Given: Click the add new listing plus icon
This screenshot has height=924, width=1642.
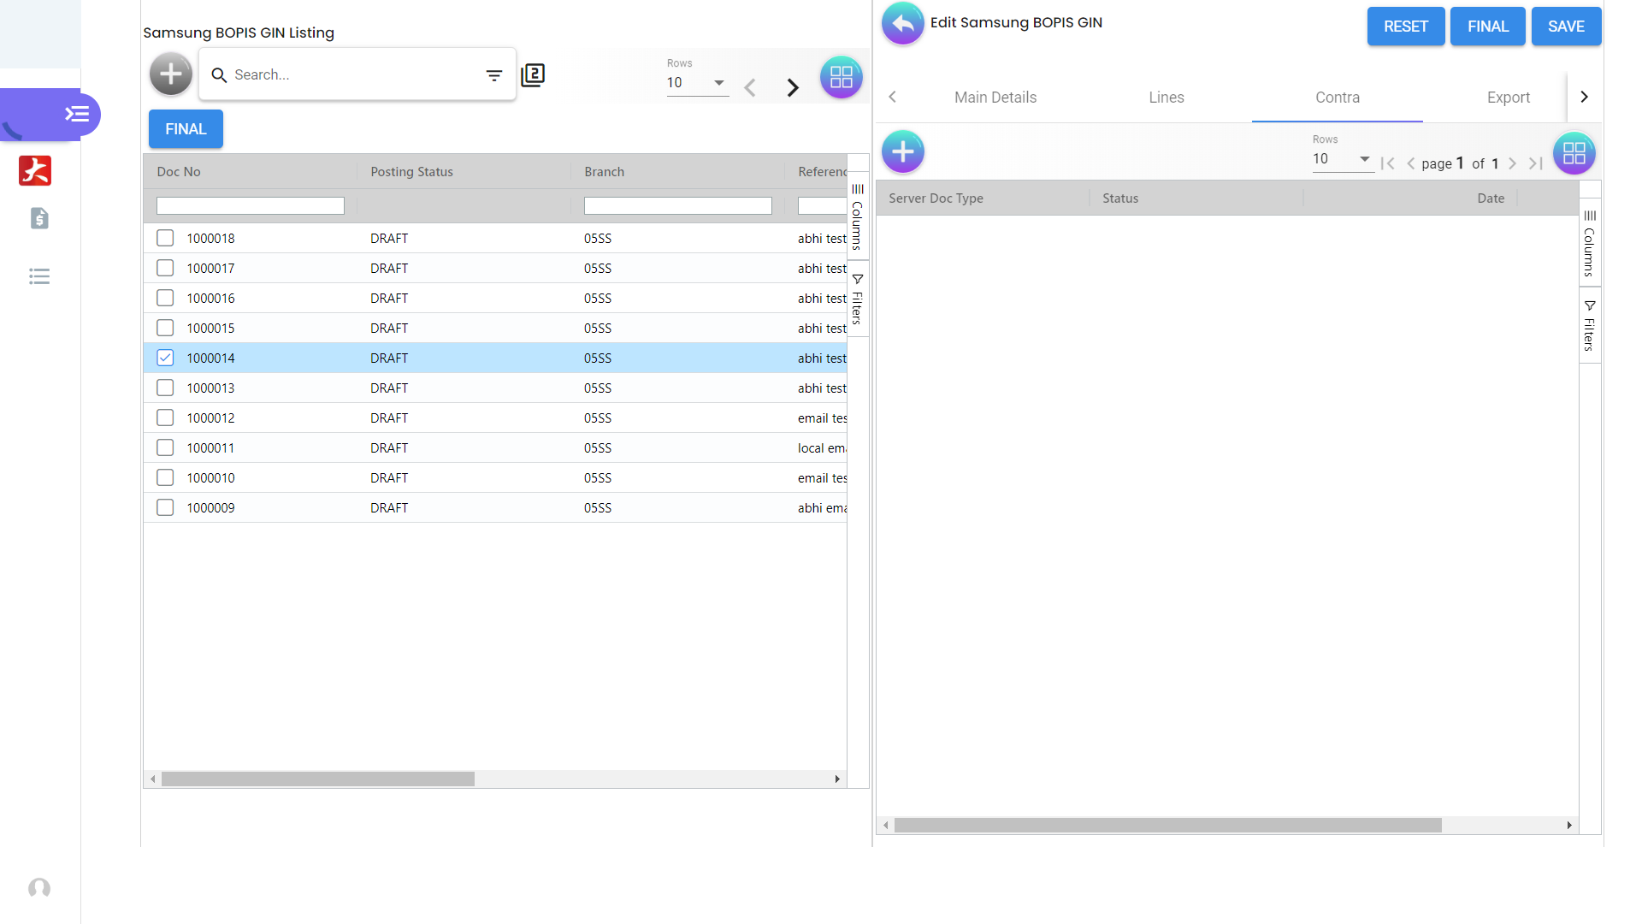Looking at the screenshot, I should point(171,74).
